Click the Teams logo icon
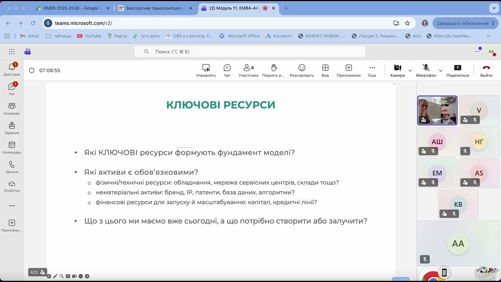Image resolution: width=501 pixels, height=282 pixels. pos(27,52)
